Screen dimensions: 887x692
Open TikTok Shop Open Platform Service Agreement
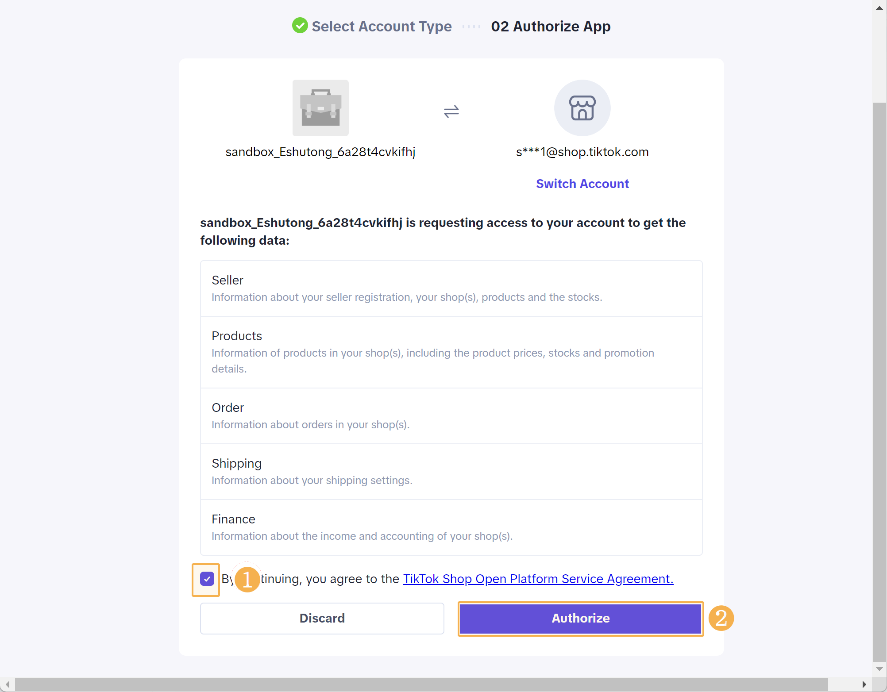click(x=538, y=579)
